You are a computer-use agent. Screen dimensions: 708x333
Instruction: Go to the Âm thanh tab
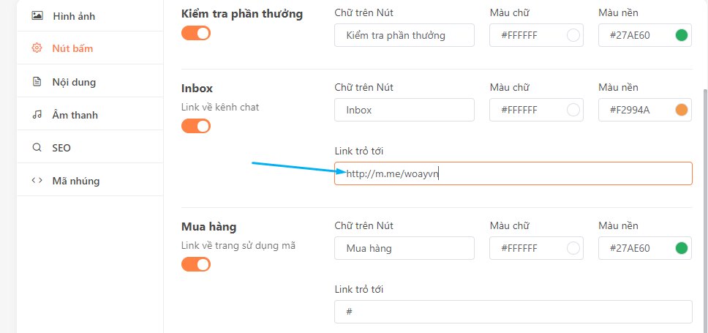tap(75, 115)
